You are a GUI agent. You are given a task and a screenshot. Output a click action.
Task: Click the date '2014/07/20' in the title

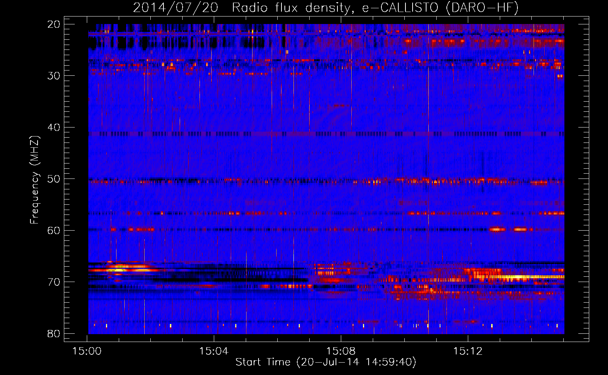click(175, 7)
